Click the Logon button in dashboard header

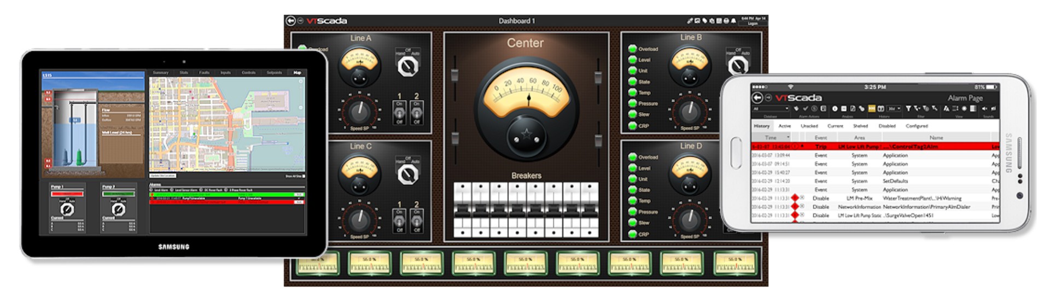coord(753,24)
